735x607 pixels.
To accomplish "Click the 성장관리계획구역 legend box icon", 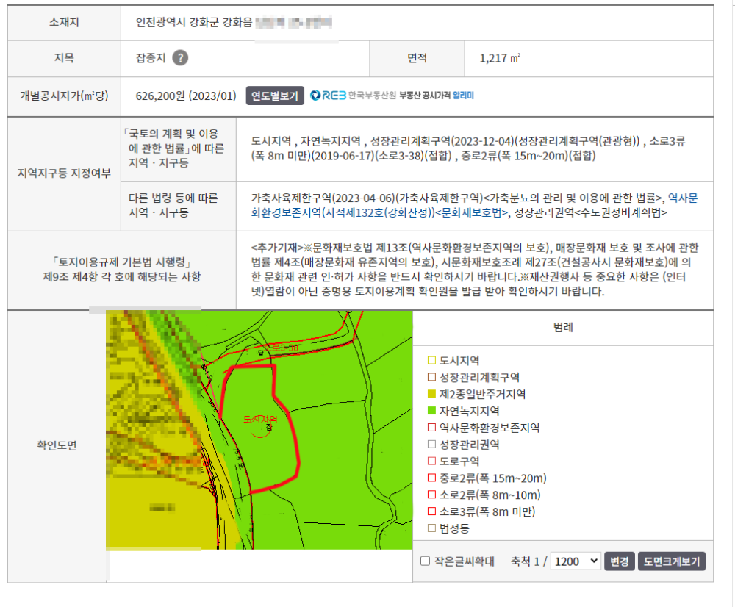I will click(x=431, y=378).
